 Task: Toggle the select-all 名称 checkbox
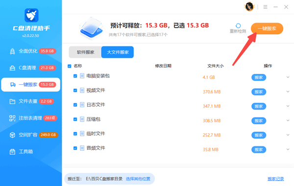pos(70,66)
